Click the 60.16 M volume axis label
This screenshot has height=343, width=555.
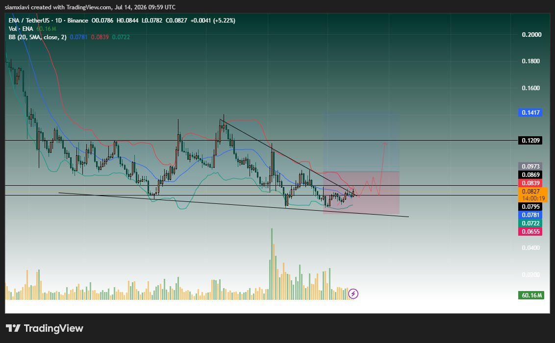tap(531, 295)
